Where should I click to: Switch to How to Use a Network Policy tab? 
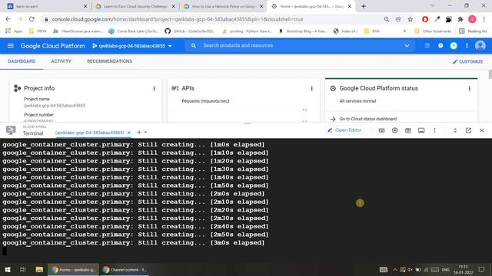point(224,6)
